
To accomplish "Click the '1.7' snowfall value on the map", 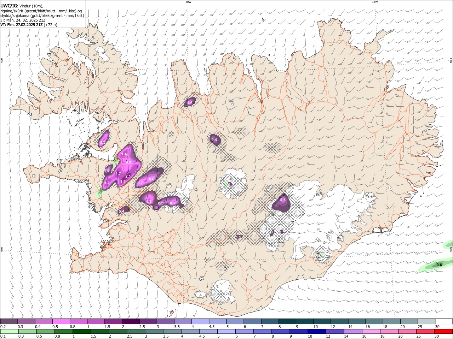I will point(118,174).
